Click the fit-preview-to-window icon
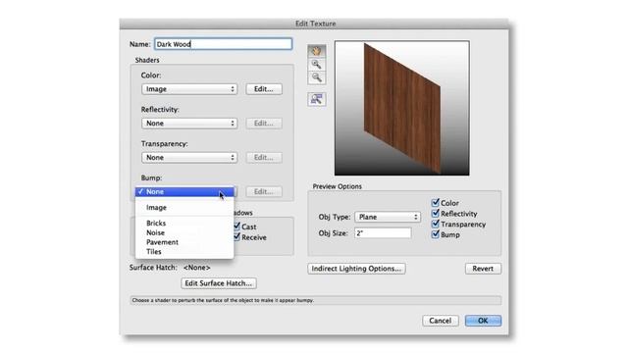 click(x=316, y=99)
